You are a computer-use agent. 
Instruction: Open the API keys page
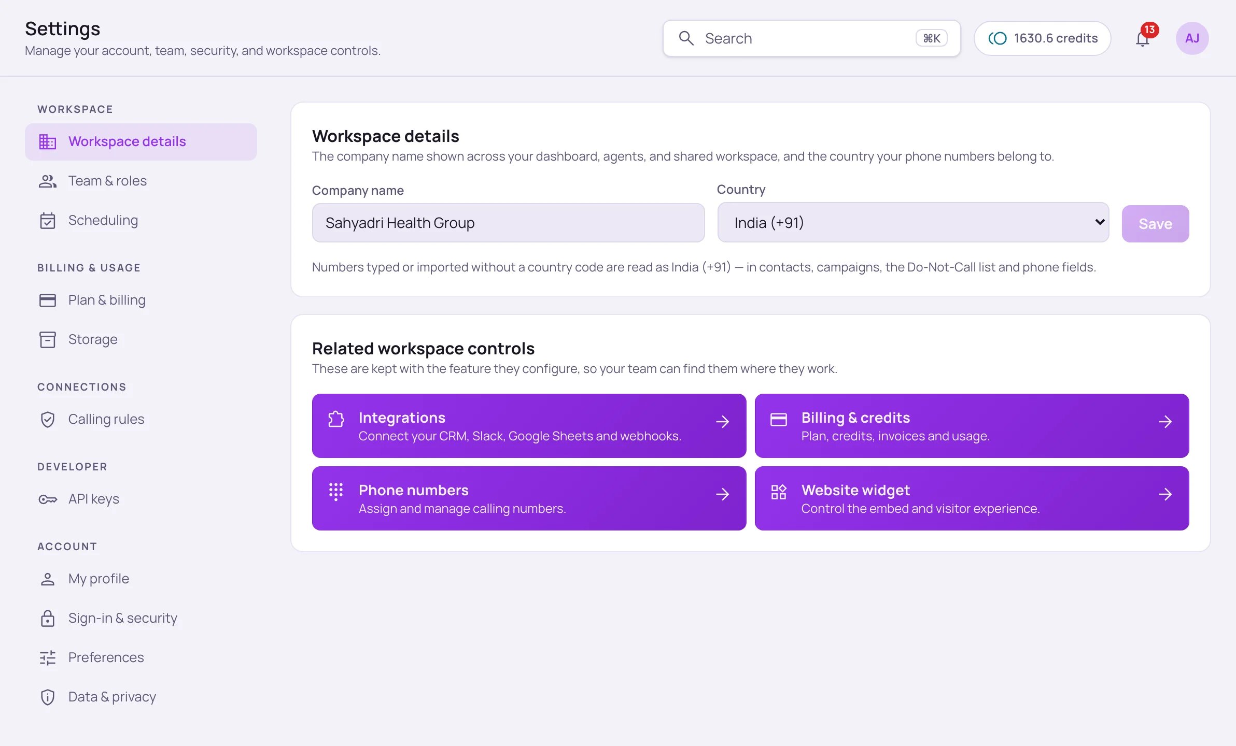141,499
